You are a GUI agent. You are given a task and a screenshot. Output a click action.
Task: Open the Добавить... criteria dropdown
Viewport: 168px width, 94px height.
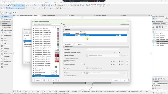[68, 44]
